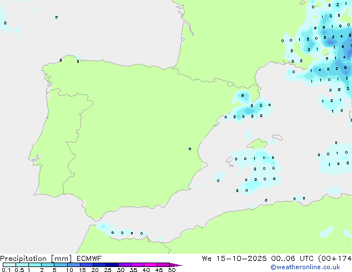Click the 50 tick label on the legend
This screenshot has height=272, width=352.
click(172, 270)
